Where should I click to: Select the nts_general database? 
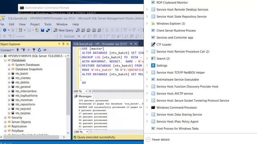coord(23,87)
